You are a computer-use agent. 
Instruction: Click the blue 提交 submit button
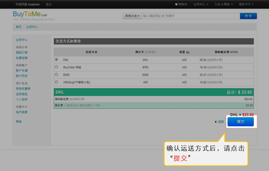pyautogui.click(x=240, y=122)
